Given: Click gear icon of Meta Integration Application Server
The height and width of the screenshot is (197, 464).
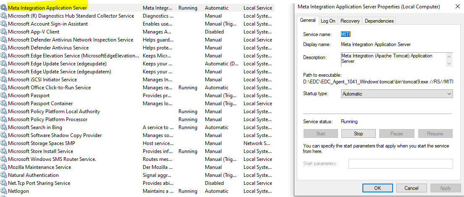Looking at the screenshot, I should click(3, 8).
